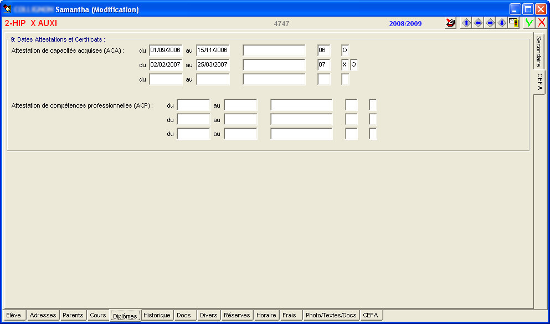Open the Historique tab
The image size is (550, 324).
tap(157, 315)
